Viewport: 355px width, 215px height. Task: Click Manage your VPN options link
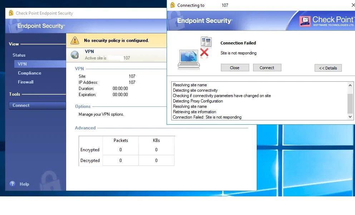tap(101, 114)
